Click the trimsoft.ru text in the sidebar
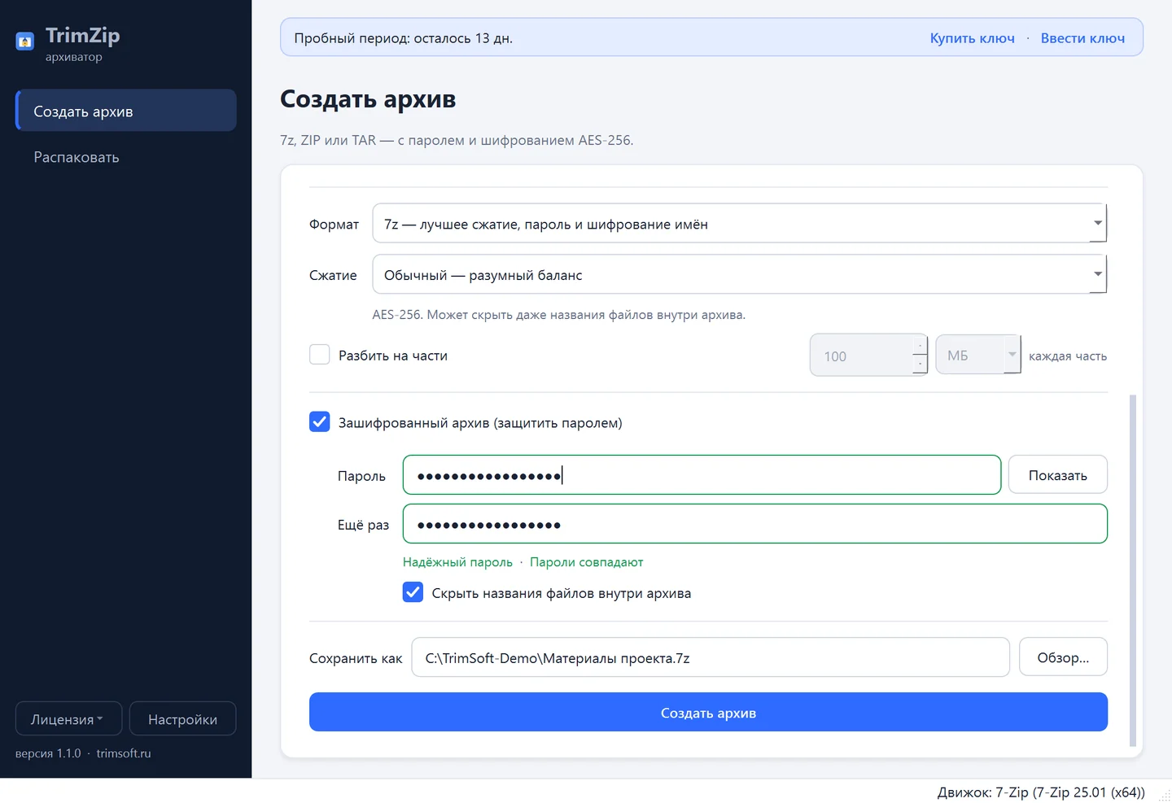The image size is (1172, 803). 124,753
